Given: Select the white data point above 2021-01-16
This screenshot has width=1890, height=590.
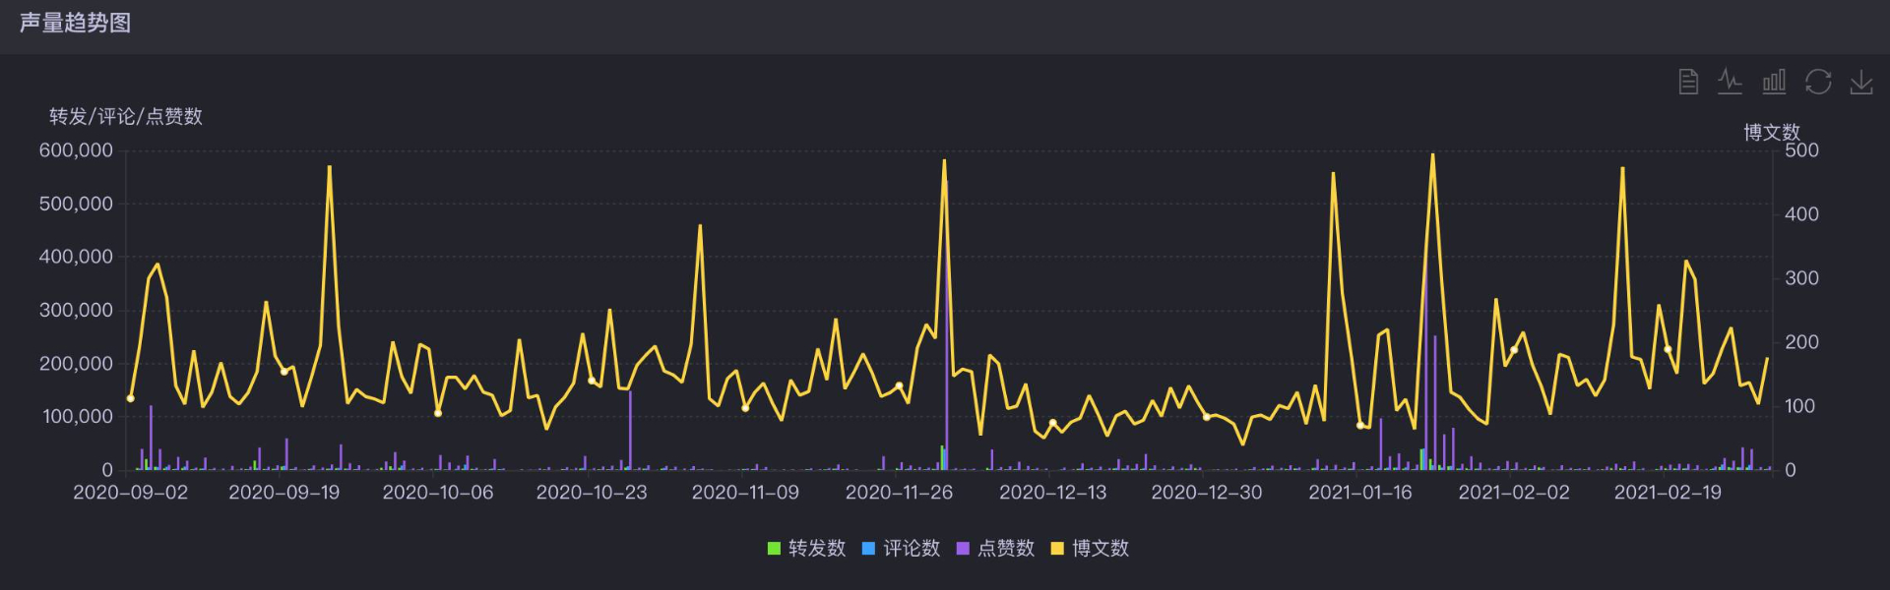Looking at the screenshot, I should click(1360, 426).
